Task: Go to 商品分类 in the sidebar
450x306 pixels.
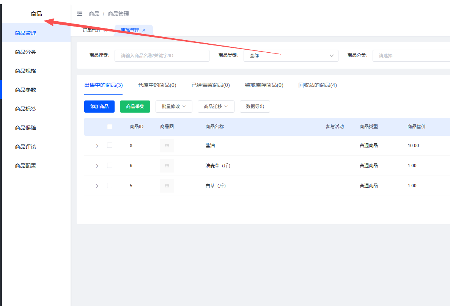Action: pyautogui.click(x=25, y=52)
